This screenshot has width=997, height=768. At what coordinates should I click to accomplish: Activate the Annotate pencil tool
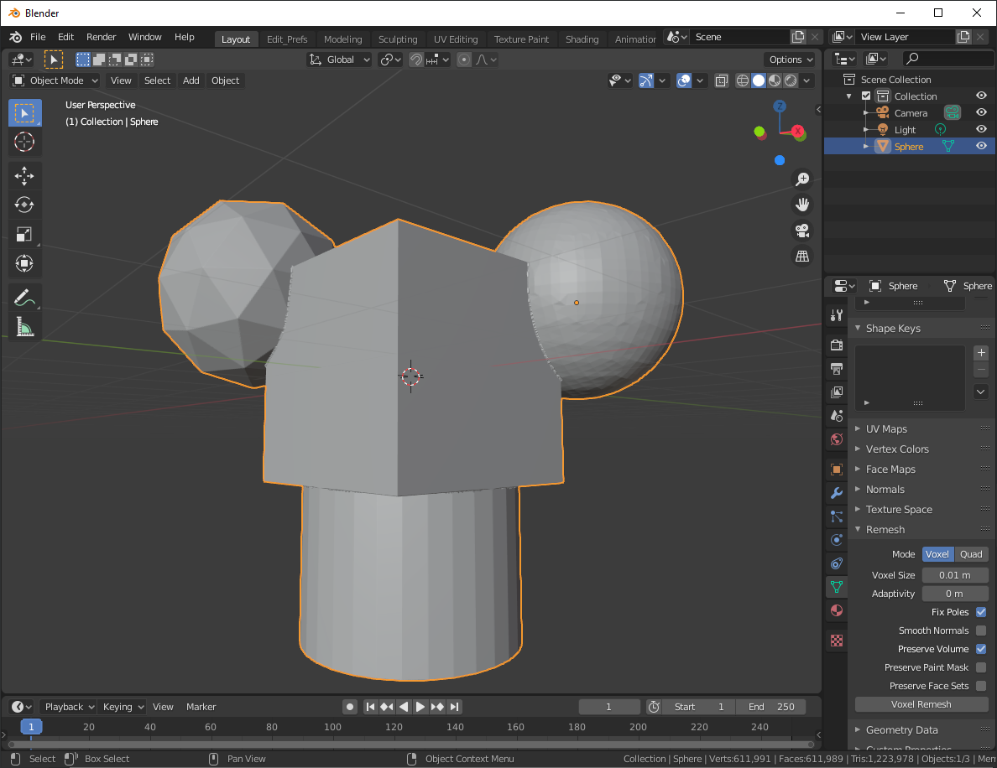pyautogui.click(x=24, y=297)
